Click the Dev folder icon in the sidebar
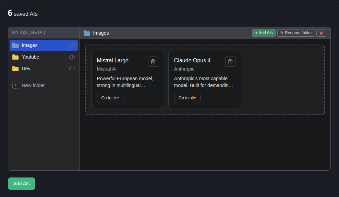The image size is (339, 197). pos(15,69)
